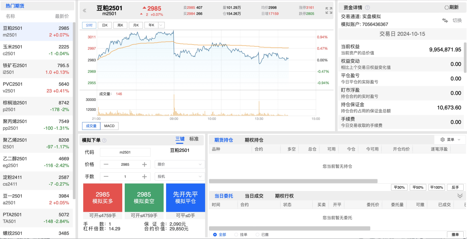Collapse 当日委托 panel with double chevron
467x239 pixels.
click(x=460, y=196)
